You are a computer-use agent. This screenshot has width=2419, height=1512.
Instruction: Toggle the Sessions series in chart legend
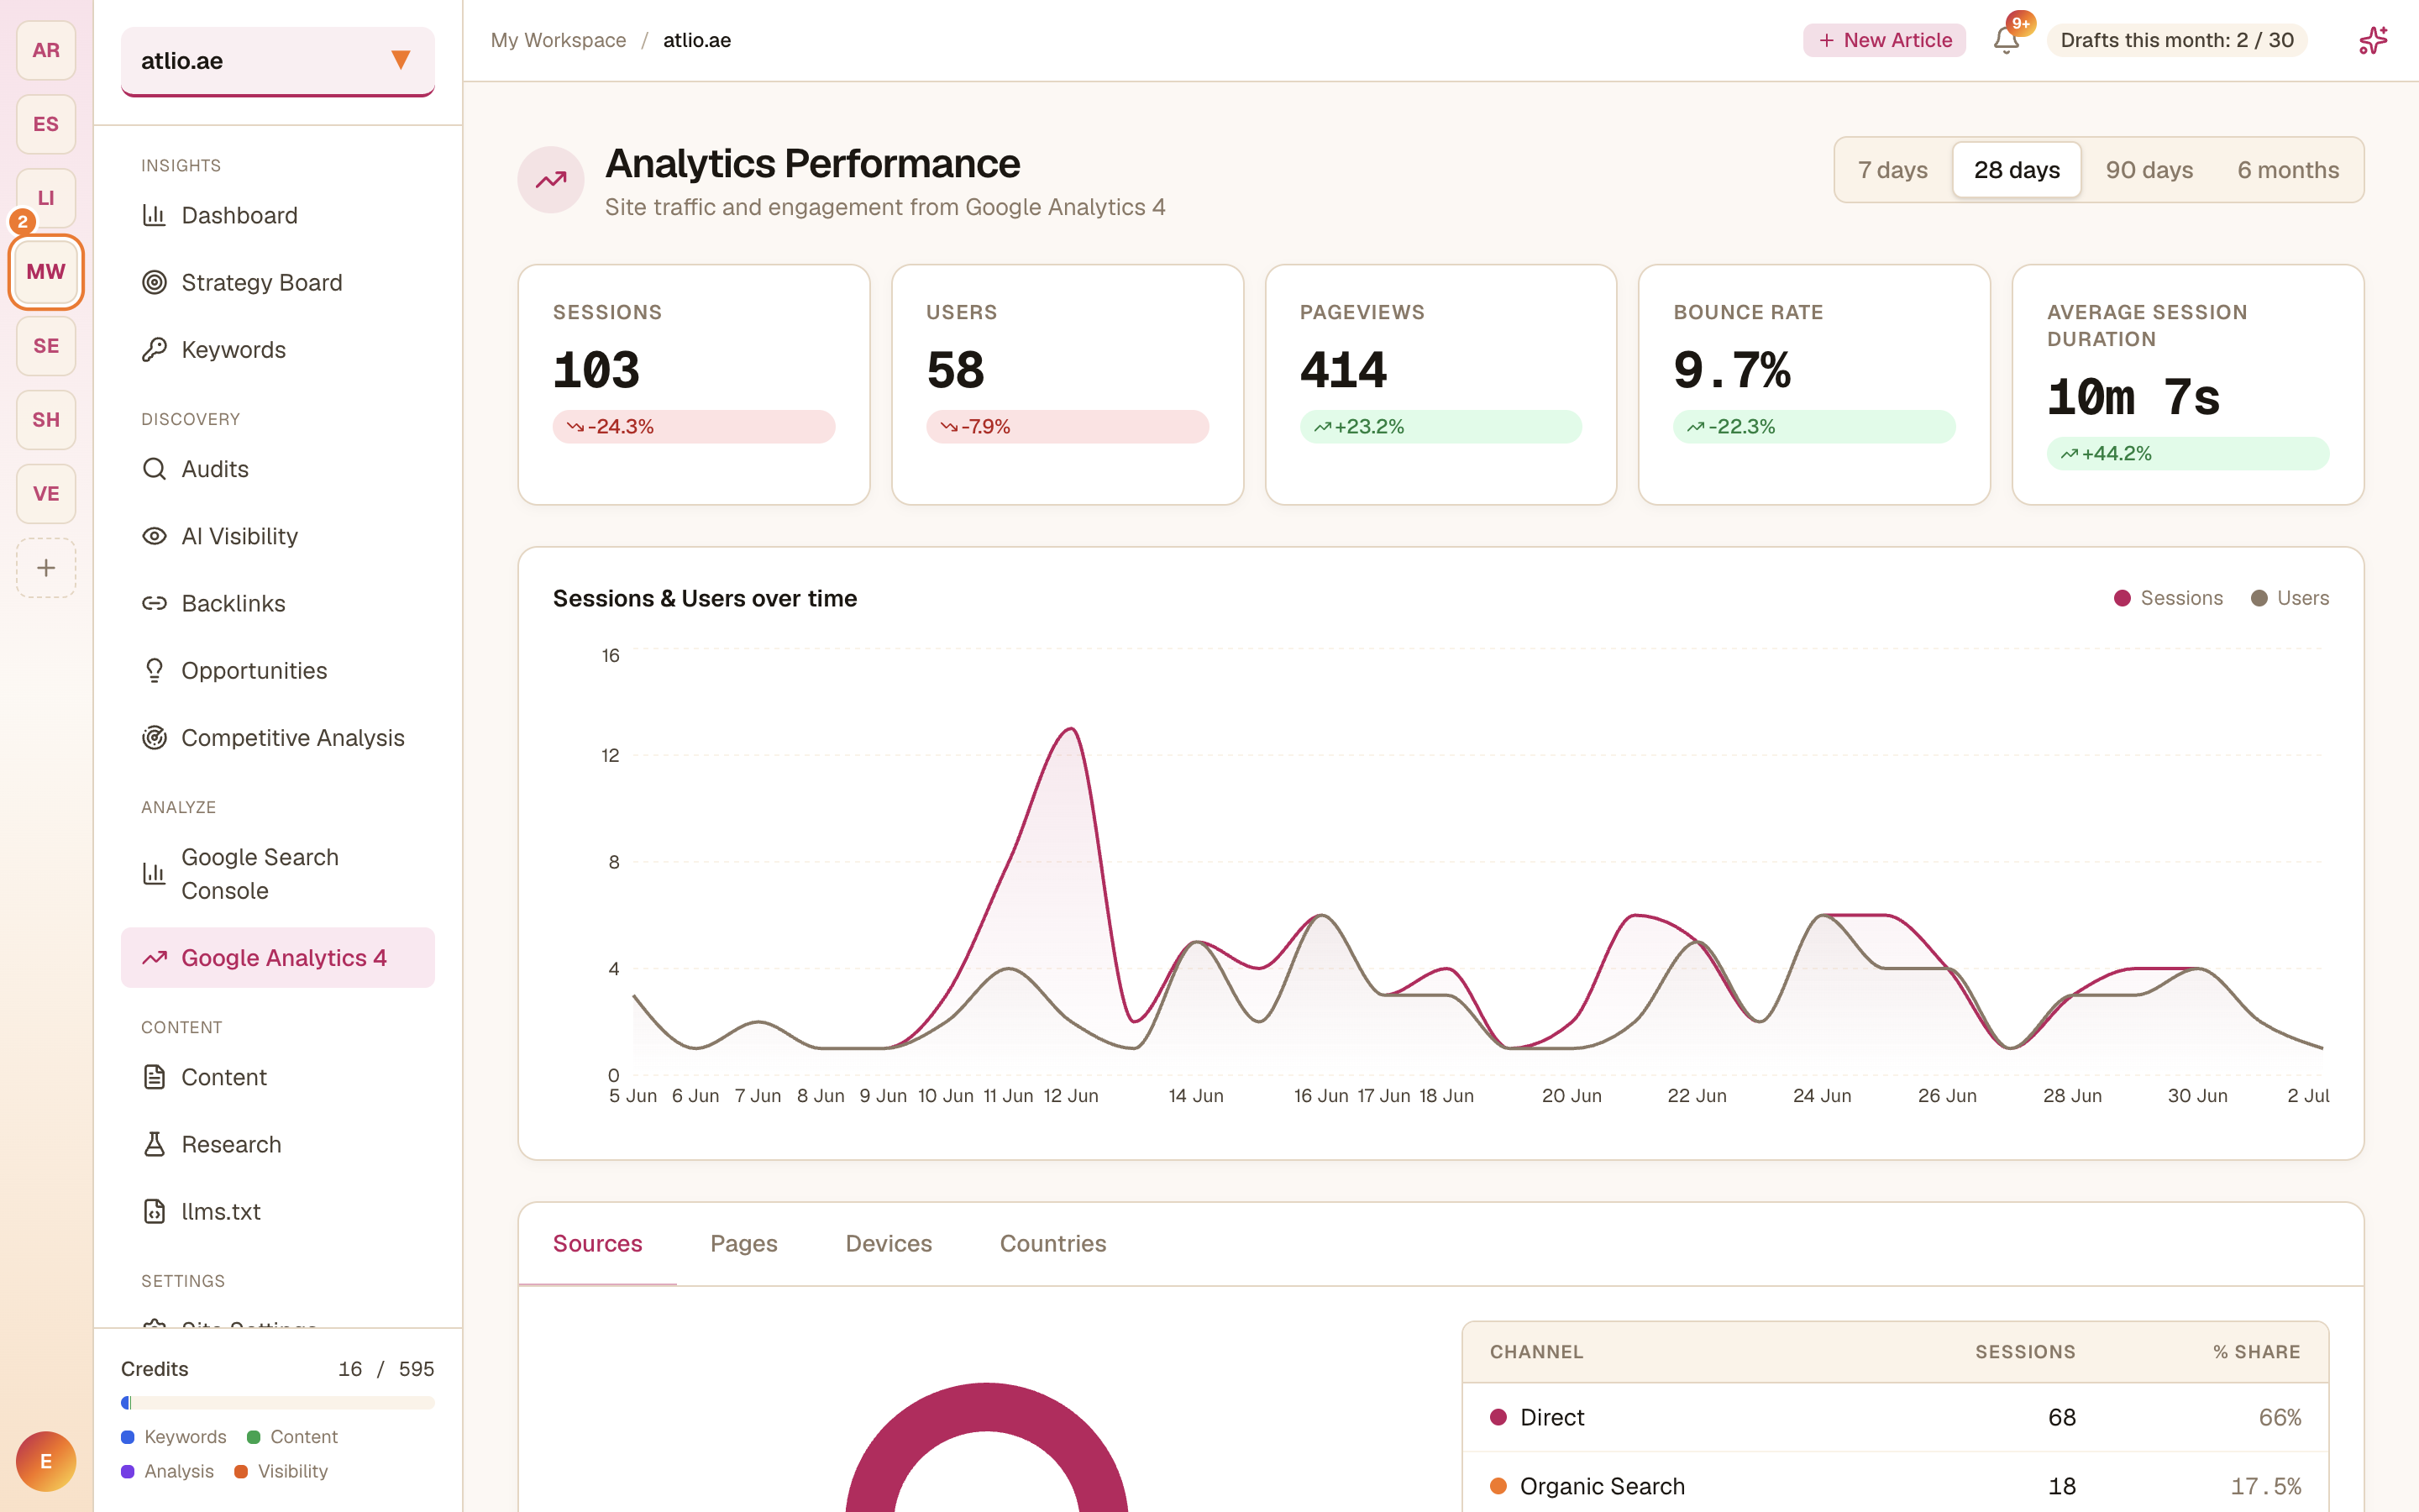click(2168, 598)
